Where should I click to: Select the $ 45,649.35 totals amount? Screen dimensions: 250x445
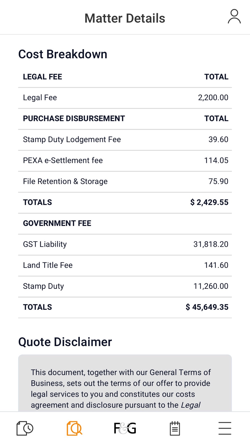coord(207,307)
